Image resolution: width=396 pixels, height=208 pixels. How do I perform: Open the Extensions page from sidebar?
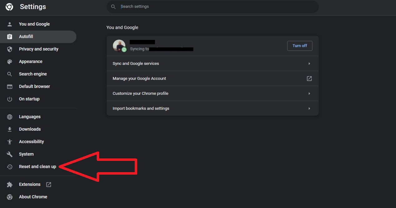(30, 184)
